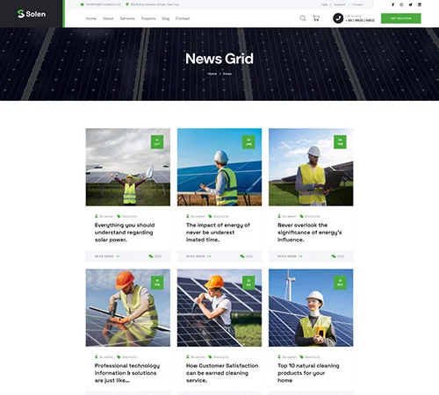Click the phone call circle icon
439x395 pixels.
[338, 18]
